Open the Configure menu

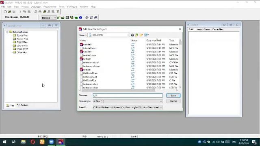tap(72, 6)
